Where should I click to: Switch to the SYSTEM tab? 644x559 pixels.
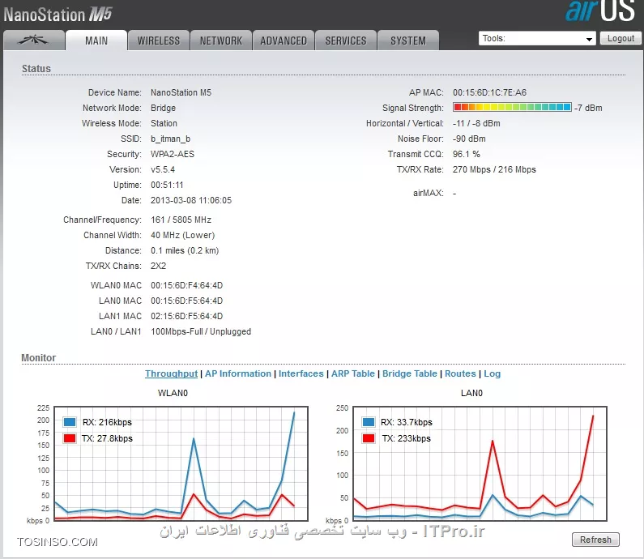pos(408,41)
